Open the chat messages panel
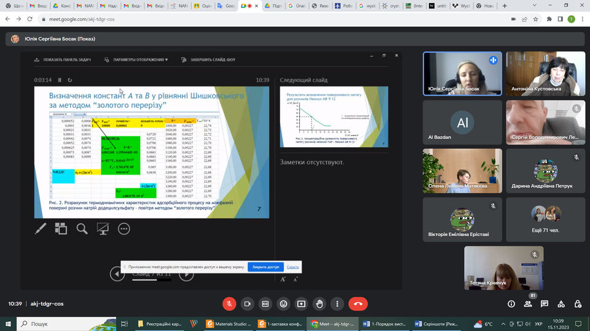 (545, 303)
